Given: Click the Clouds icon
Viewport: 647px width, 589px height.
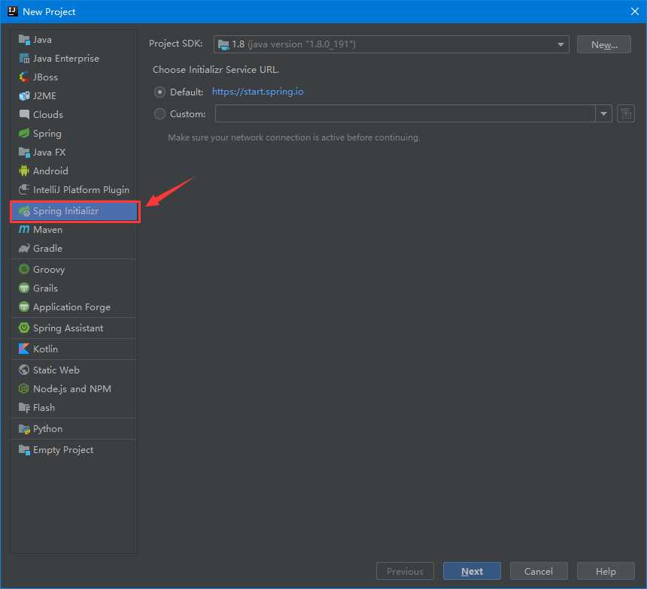Looking at the screenshot, I should 24,115.
